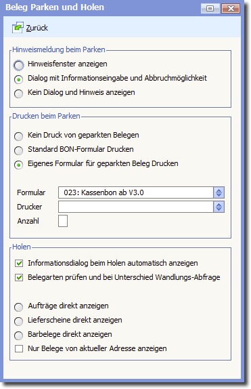
Task: Click the Zurück toolbar label
Action: point(37,28)
